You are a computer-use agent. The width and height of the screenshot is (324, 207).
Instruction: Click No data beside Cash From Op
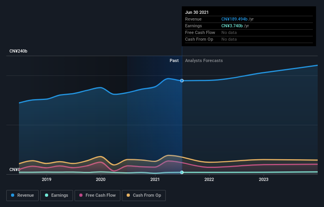[229, 39]
